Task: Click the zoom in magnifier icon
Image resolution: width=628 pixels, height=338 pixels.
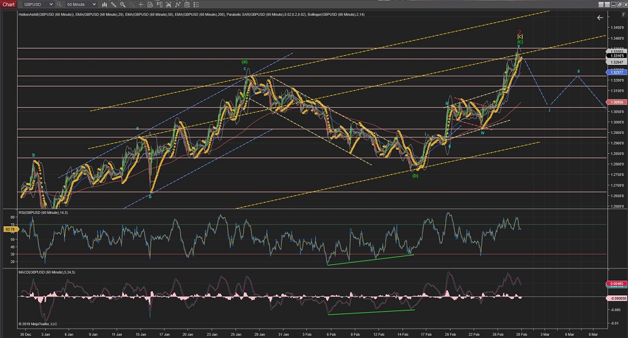Action: point(122,4)
